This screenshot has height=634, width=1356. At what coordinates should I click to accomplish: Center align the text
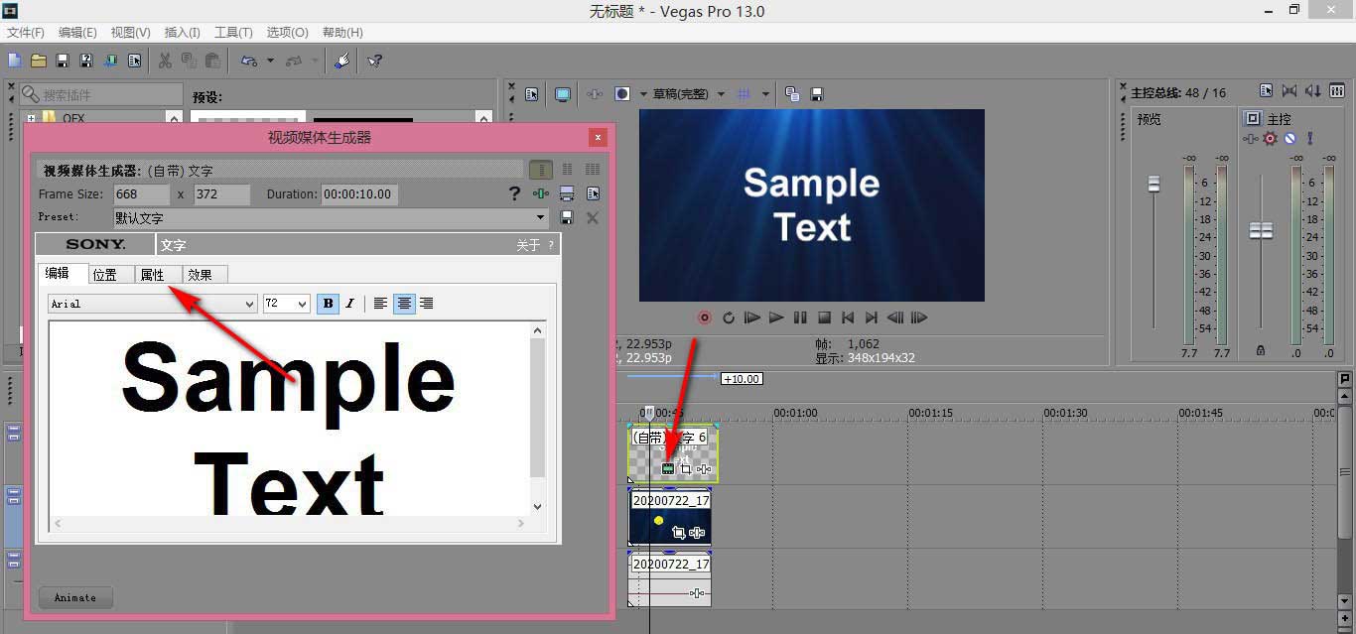coord(404,304)
